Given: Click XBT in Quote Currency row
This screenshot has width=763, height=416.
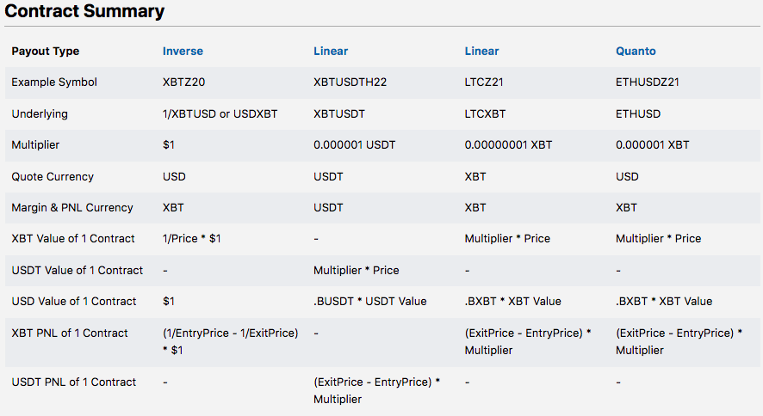Looking at the screenshot, I should [x=475, y=177].
